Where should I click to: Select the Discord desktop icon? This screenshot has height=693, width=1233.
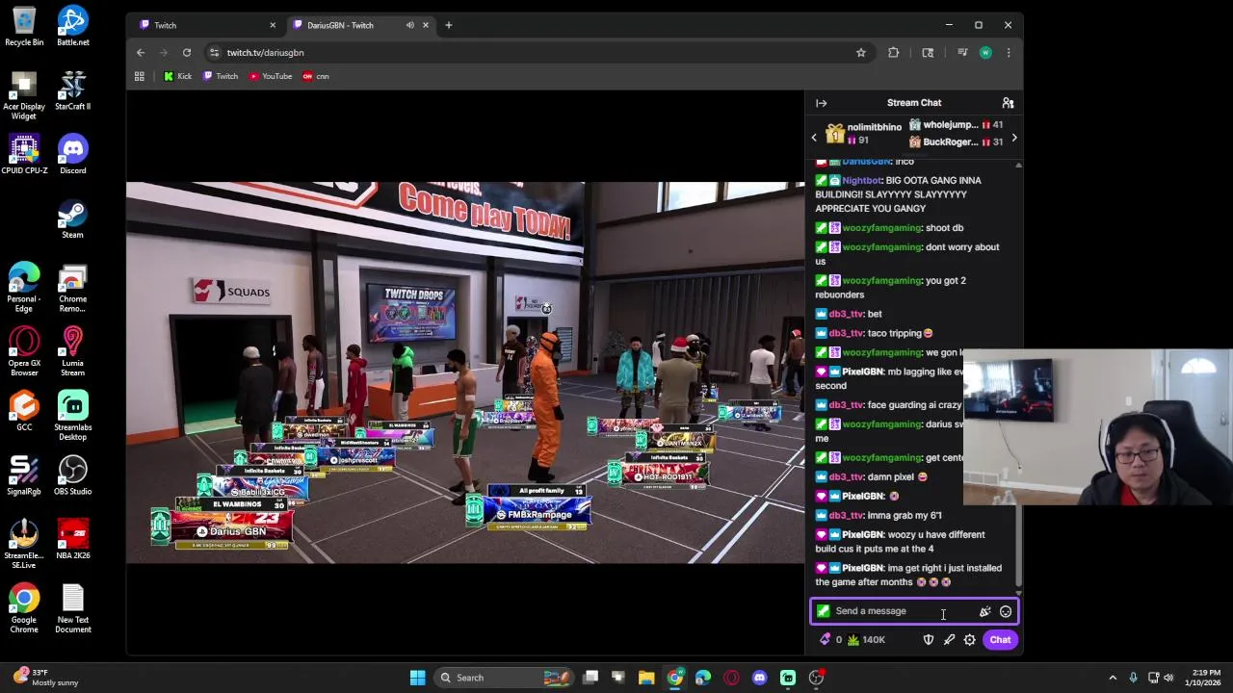(73, 154)
